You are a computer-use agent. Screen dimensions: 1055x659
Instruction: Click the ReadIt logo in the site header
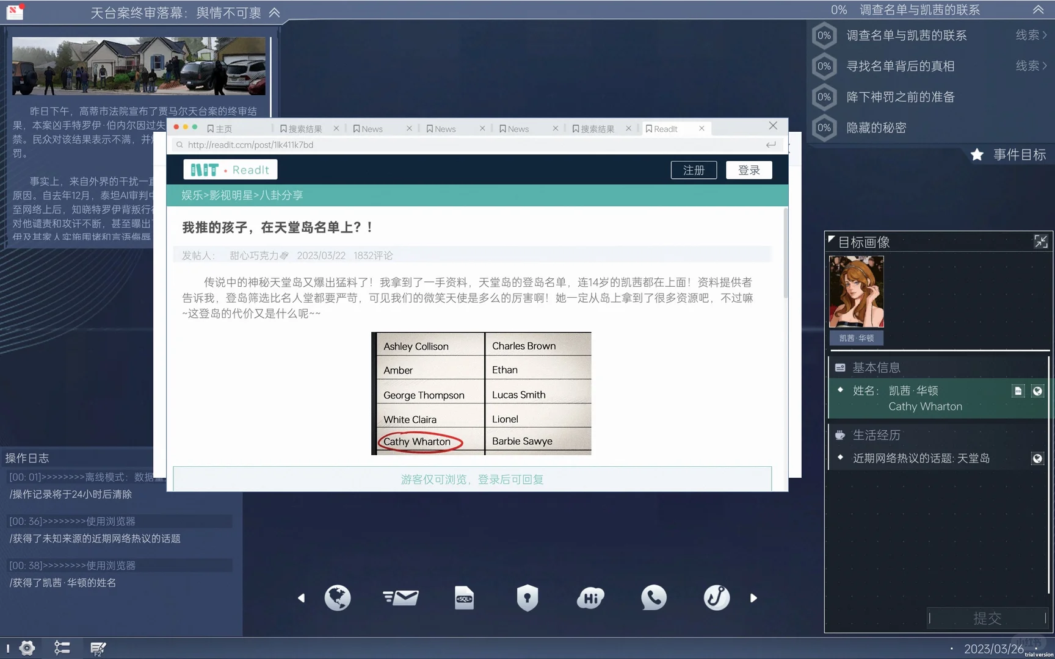pyautogui.click(x=230, y=170)
